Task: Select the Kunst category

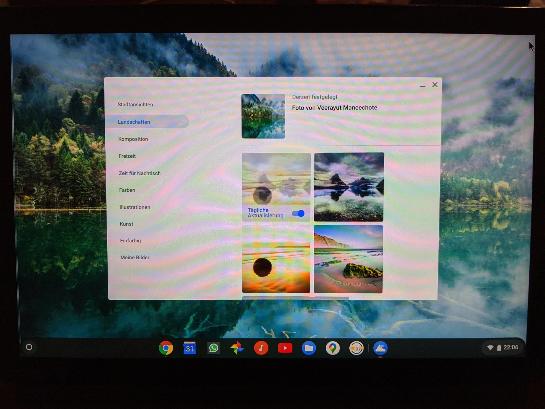Action: point(127,224)
